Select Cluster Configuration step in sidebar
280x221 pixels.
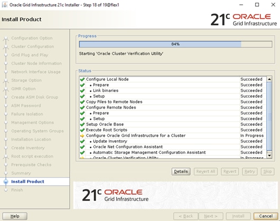click(x=33, y=46)
